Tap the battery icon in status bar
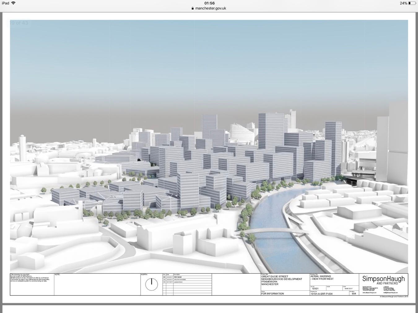 coord(412,3)
